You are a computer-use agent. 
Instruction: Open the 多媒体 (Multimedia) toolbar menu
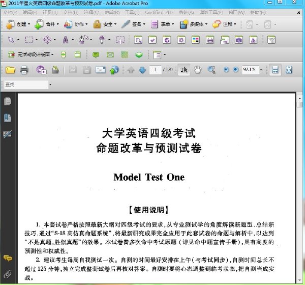[194, 24]
